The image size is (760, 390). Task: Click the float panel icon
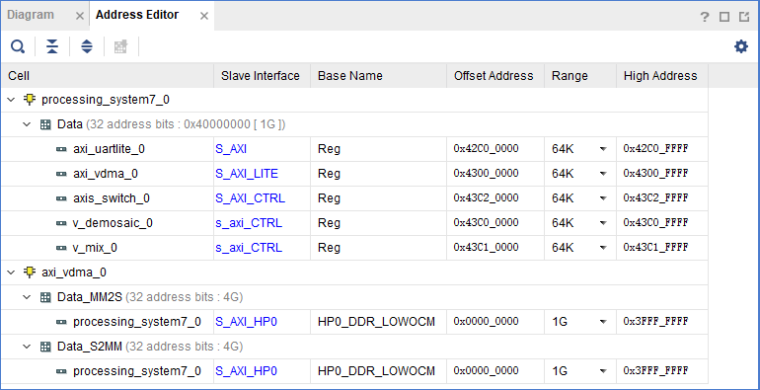point(744,17)
